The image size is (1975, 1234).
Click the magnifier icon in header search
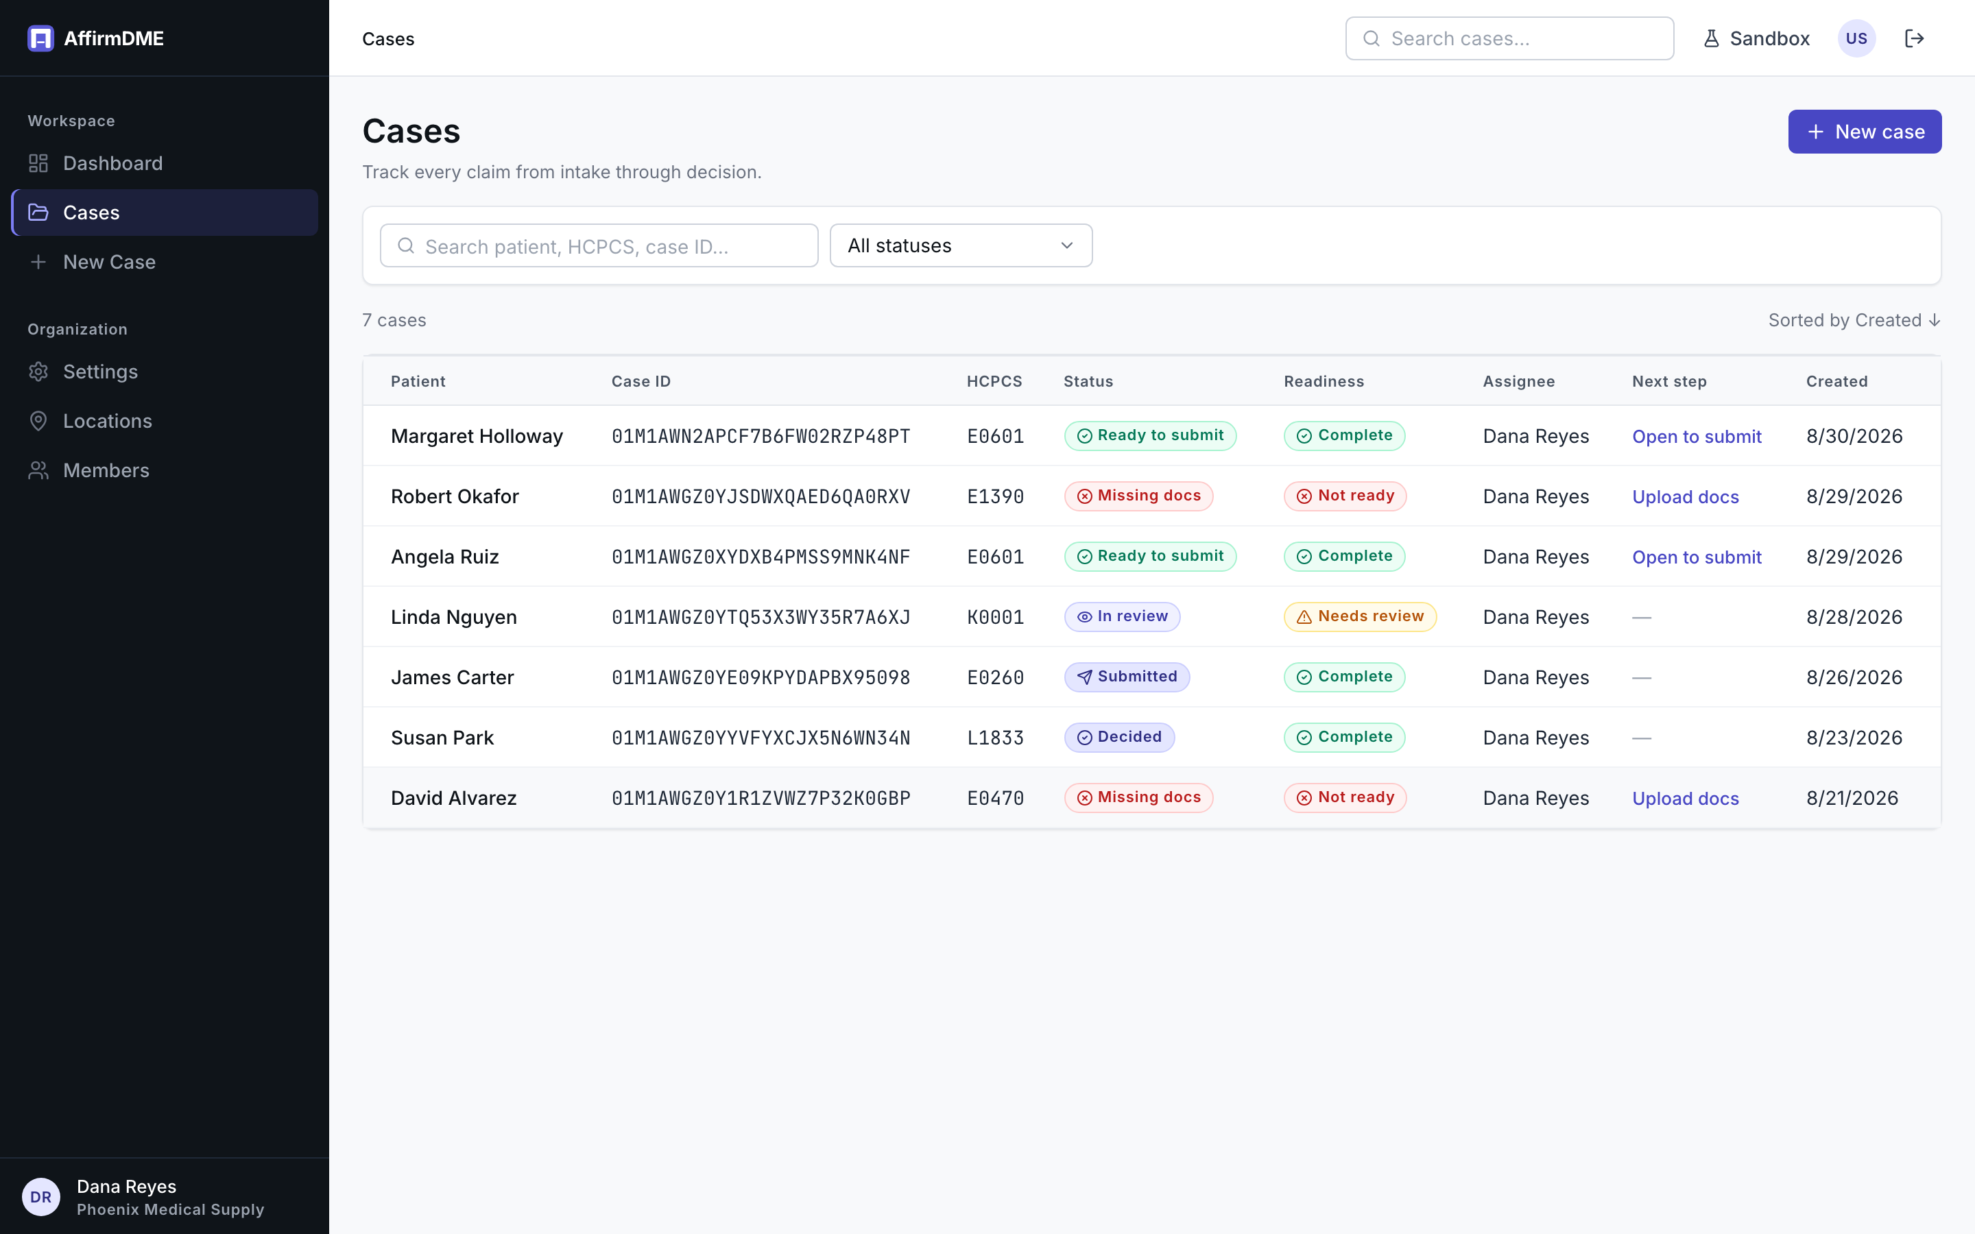pos(1371,38)
